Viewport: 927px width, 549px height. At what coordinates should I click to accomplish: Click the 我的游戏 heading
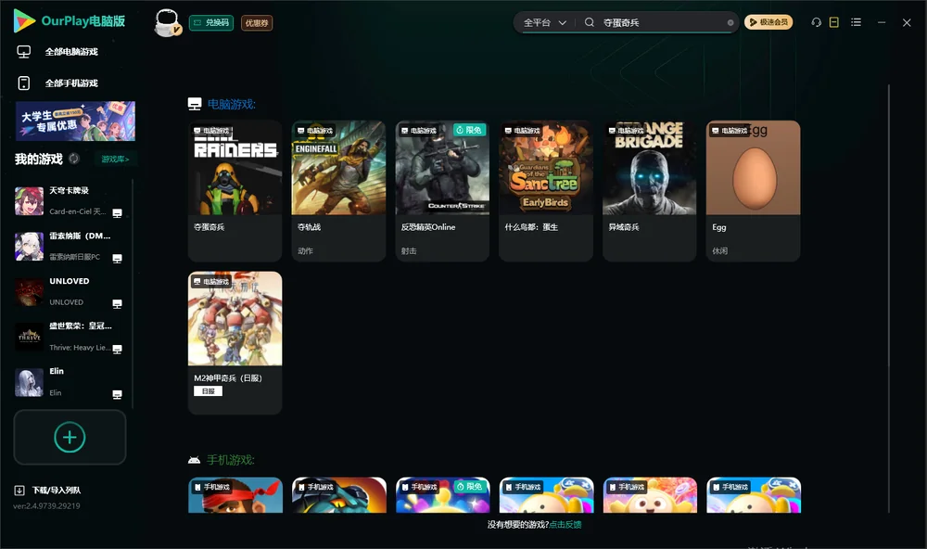38,159
